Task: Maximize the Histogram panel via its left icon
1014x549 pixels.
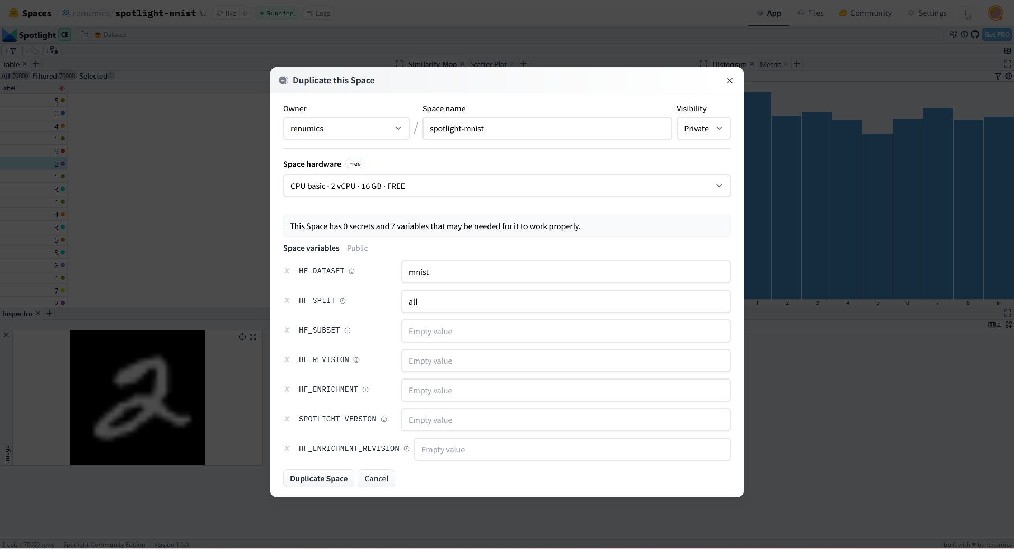Action: (703, 64)
